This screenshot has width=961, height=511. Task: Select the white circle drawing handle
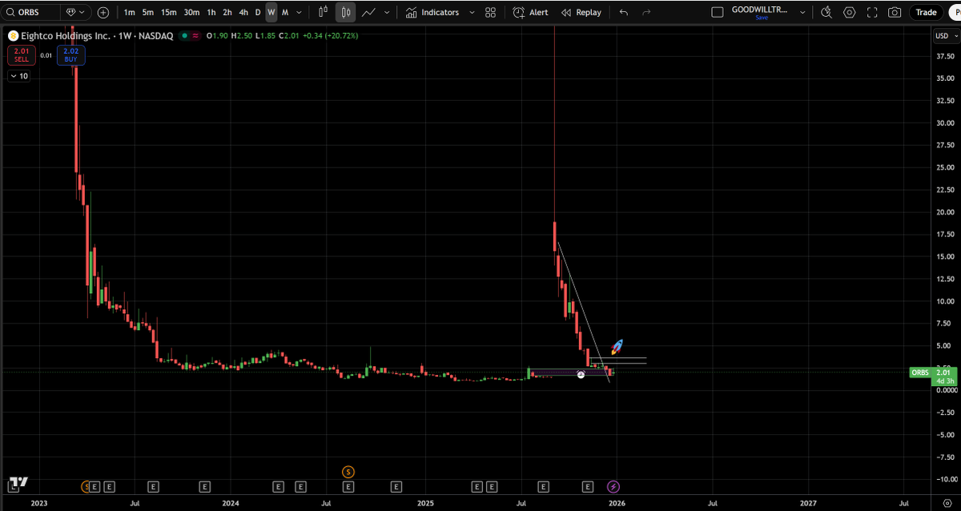[x=581, y=375]
